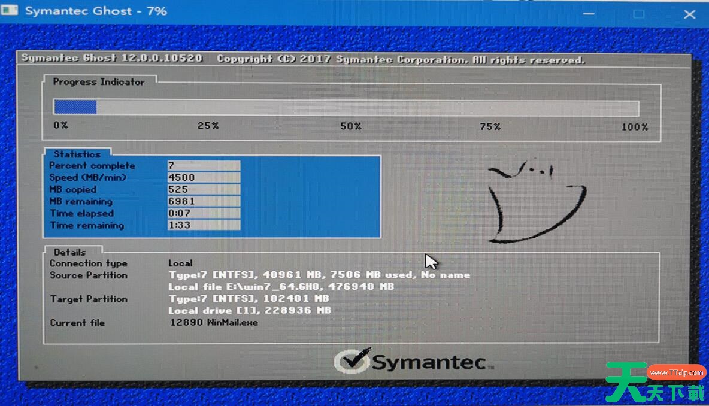Click the blue progress indicator bar
Viewport: 709px width, 406px height.
[x=75, y=107]
